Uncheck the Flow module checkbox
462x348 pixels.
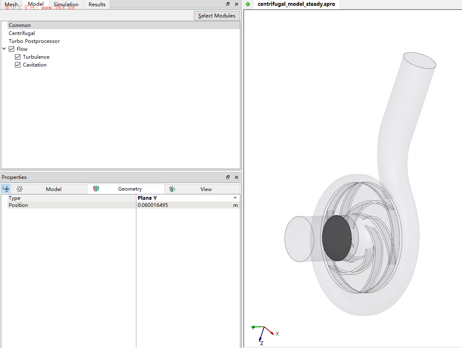12,49
